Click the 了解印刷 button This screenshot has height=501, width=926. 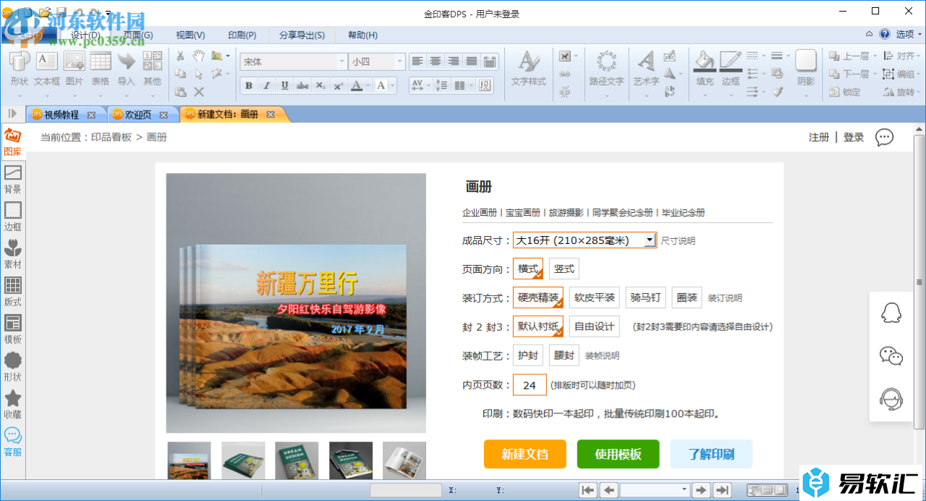(x=711, y=454)
